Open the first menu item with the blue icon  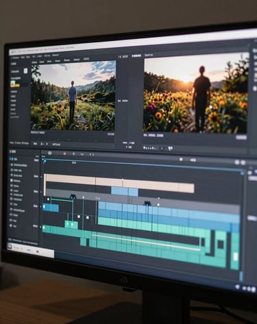click(16, 58)
